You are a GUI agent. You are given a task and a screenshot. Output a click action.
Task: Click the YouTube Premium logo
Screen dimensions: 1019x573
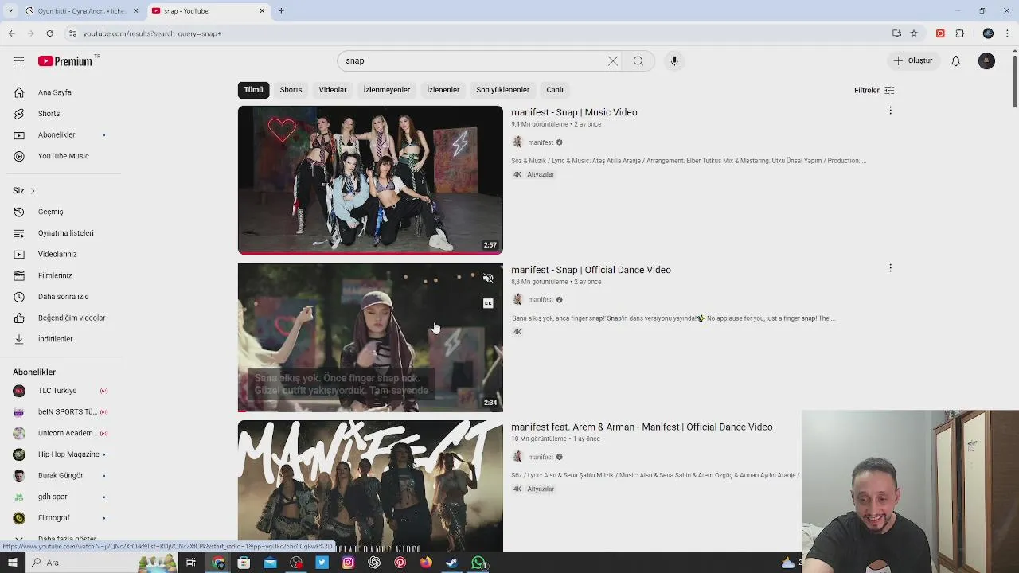point(67,61)
